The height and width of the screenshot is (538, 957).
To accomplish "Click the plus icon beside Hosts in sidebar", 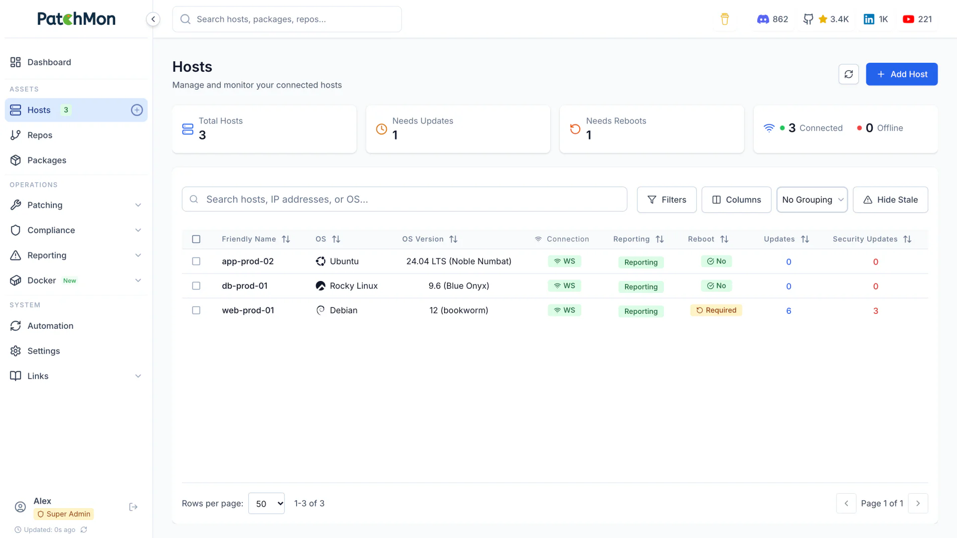I will coord(137,110).
